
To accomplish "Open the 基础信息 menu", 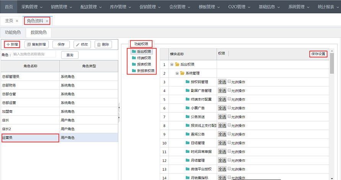I will (x=269, y=7).
